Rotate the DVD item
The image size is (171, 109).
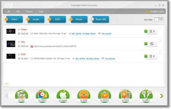pos(154,56)
